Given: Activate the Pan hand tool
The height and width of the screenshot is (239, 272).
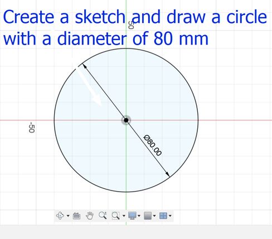Looking at the screenshot, I should click(x=90, y=216).
